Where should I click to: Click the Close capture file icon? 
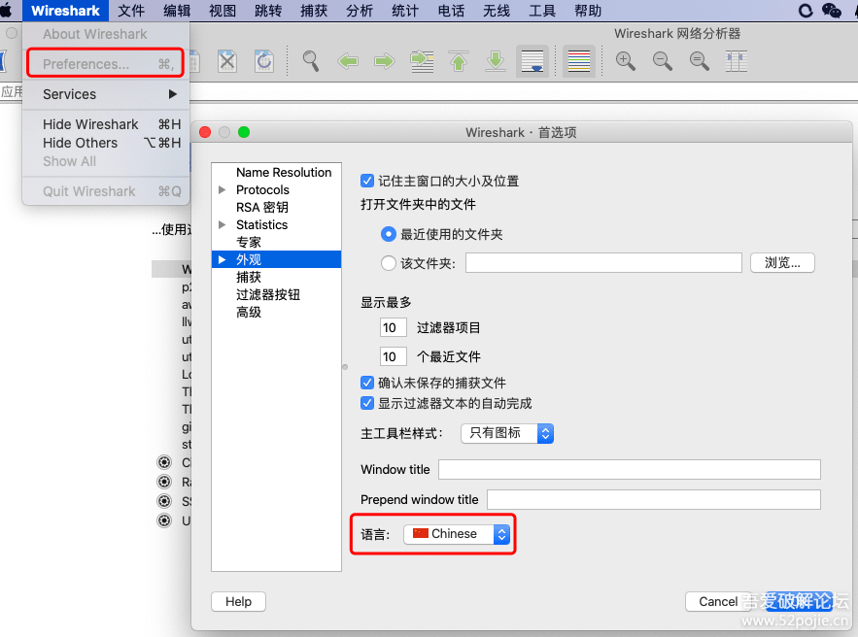(x=227, y=61)
